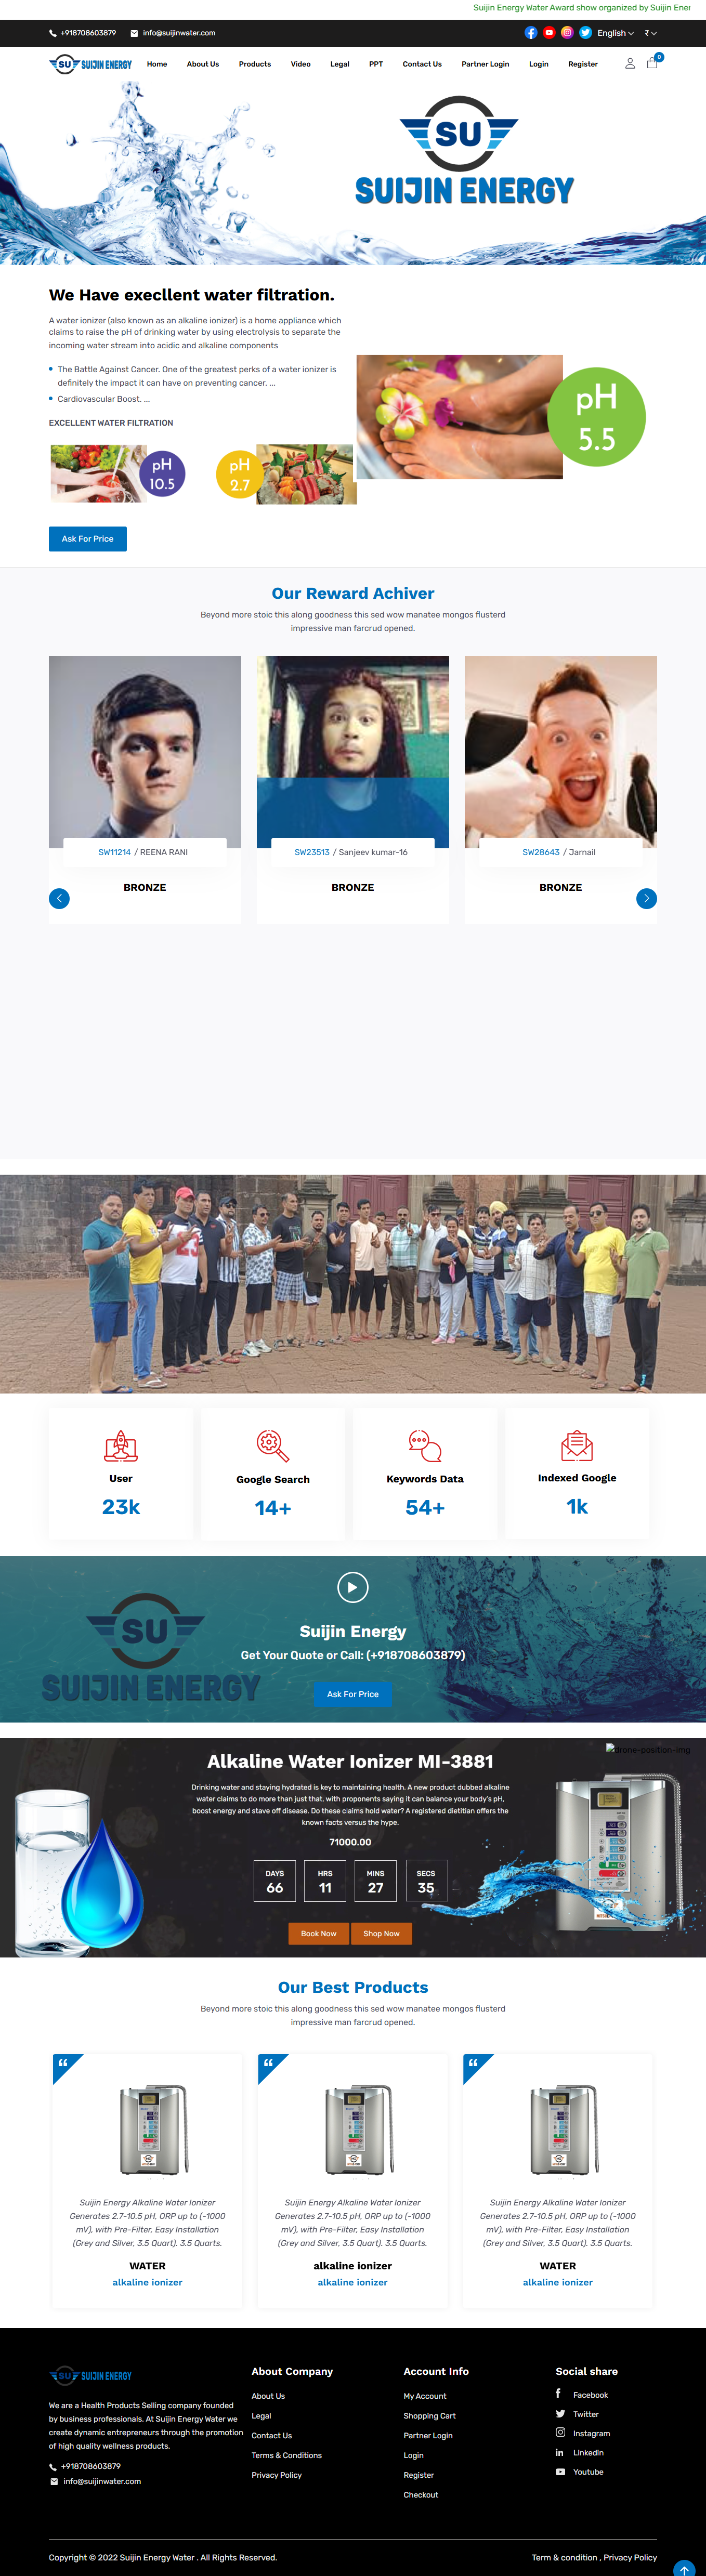This screenshot has width=706, height=2576.
Task: Open the YouTube icon in top bar
Action: 549,33
